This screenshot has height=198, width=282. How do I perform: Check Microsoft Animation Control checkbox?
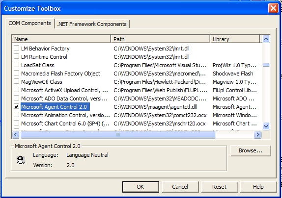pyautogui.click(x=16, y=114)
